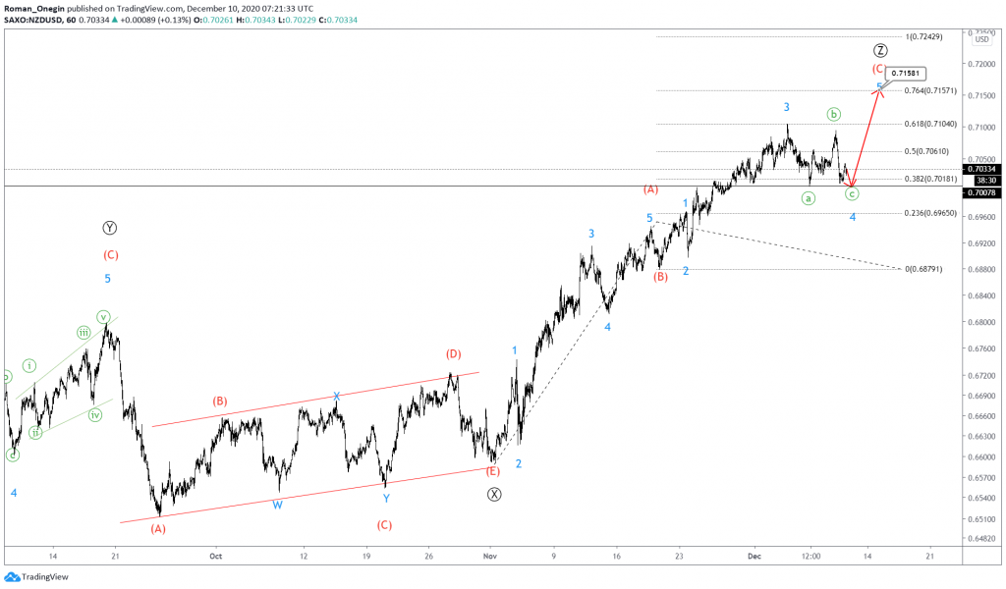Click the Dec label on the time axis
Viewport: 1006px width, 589px height.
click(x=754, y=555)
